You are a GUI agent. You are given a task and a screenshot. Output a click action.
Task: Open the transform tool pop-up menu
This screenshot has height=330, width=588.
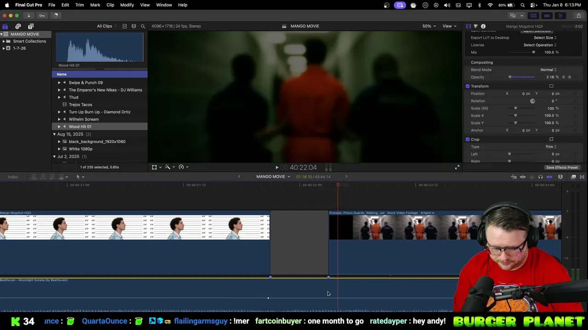coord(156,167)
